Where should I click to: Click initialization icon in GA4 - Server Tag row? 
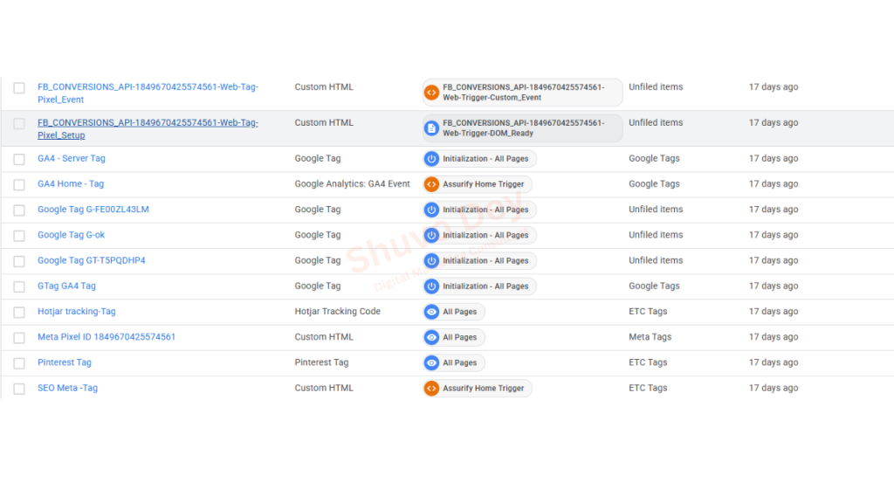pyautogui.click(x=431, y=159)
